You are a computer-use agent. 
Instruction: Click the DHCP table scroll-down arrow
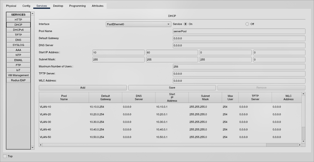(x=303, y=141)
